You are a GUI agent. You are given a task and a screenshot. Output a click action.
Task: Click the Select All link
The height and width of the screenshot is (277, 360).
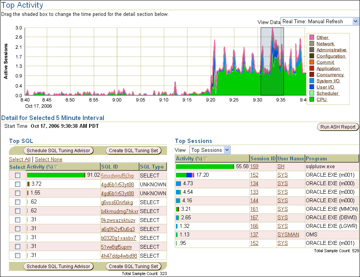pyautogui.click(x=19, y=159)
